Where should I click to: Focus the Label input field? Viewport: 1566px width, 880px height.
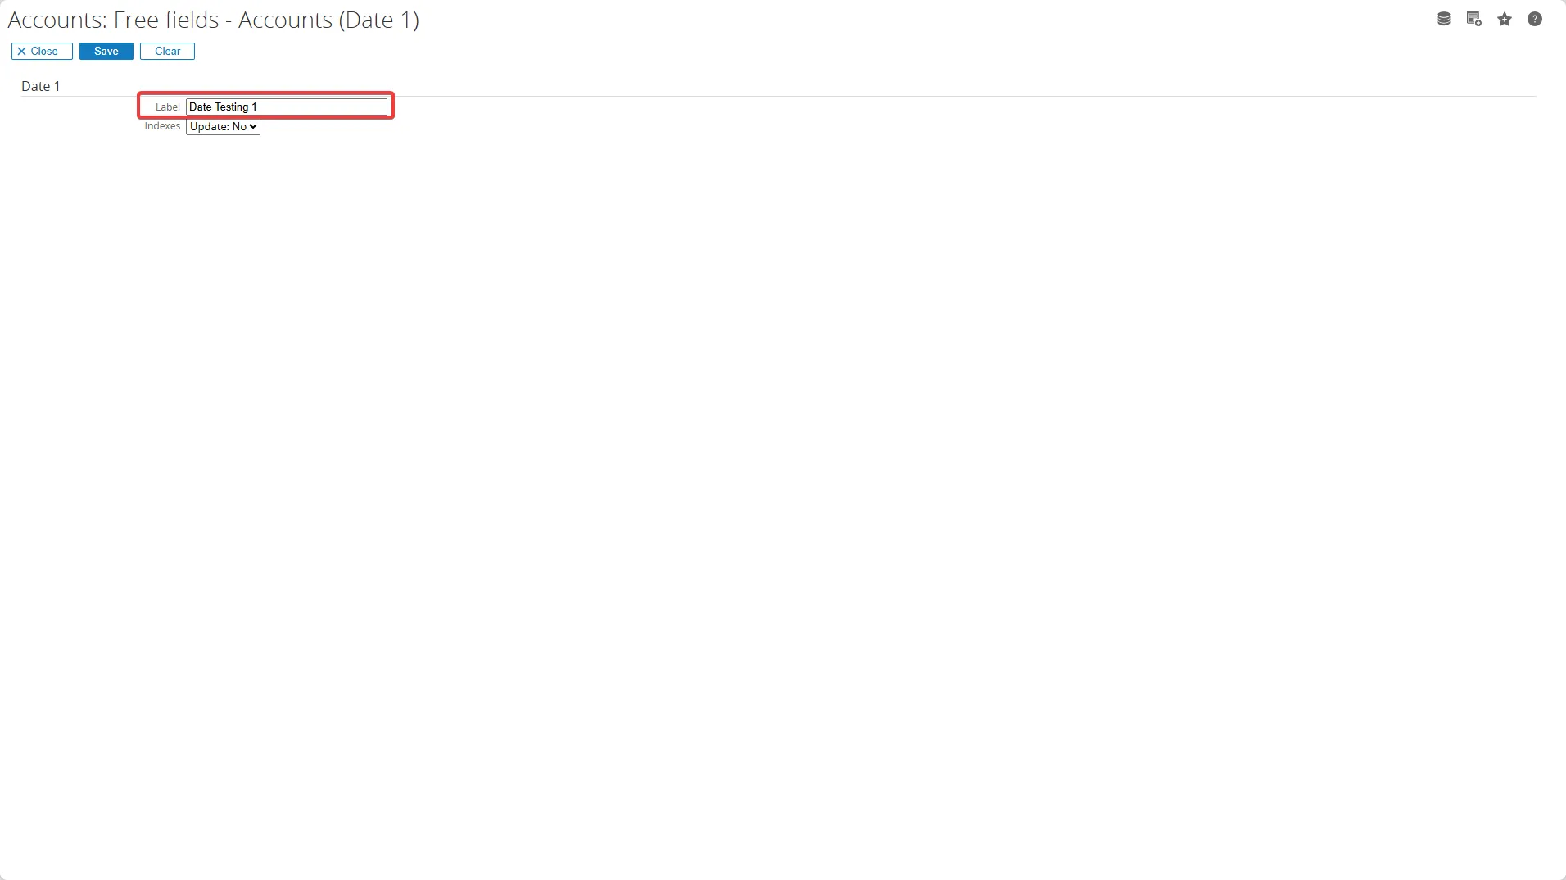(x=287, y=107)
